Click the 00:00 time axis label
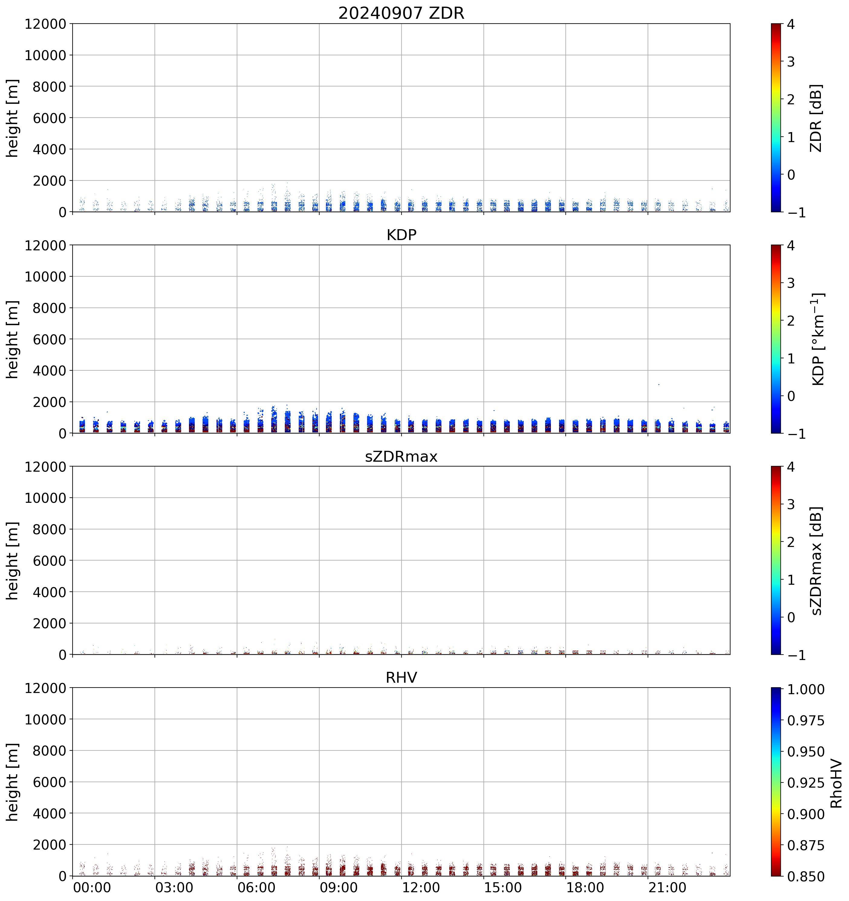Viewport: 849px width, 901px height. 92,887
